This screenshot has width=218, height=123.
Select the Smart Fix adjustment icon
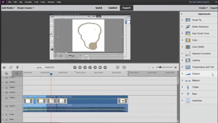(x=188, y=20)
